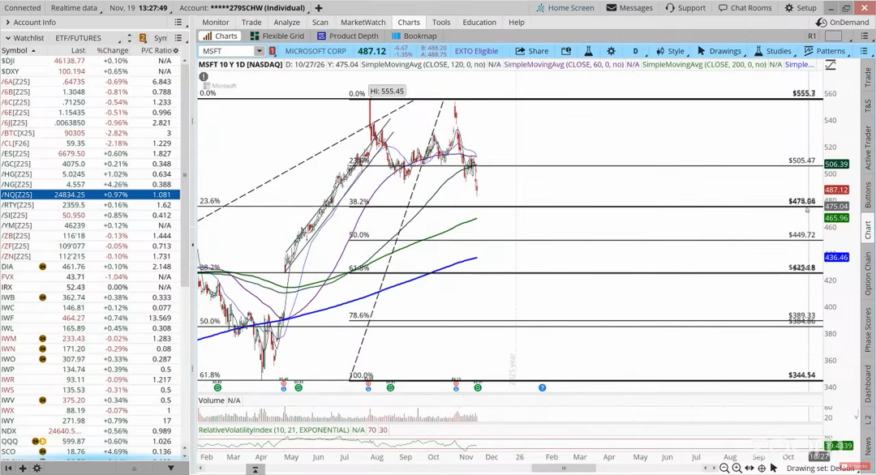Switch to the Analyze tab
The image size is (876, 475).
point(286,23)
